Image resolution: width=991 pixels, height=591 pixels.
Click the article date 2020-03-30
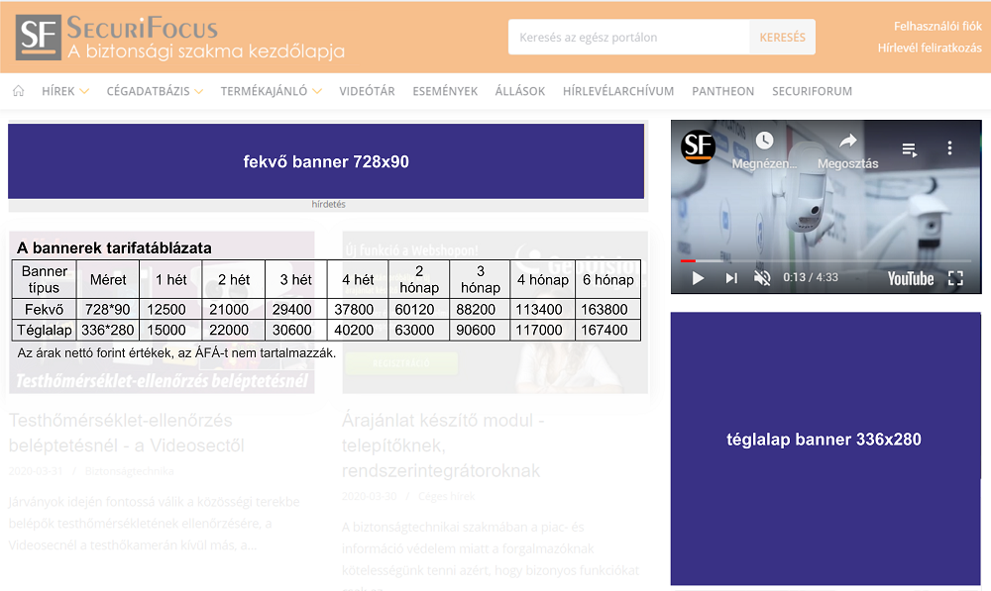pyautogui.click(x=369, y=496)
